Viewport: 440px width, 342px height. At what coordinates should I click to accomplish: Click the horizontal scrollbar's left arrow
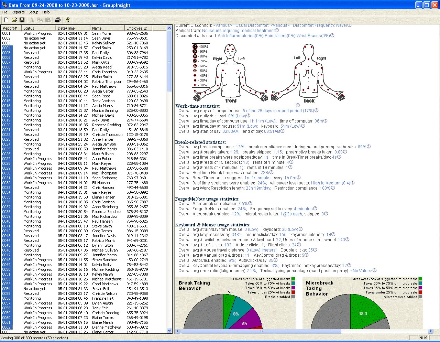[x=178, y=331]
